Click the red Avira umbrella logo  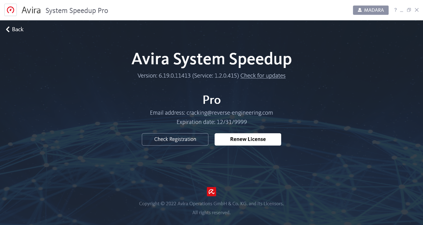(x=211, y=192)
